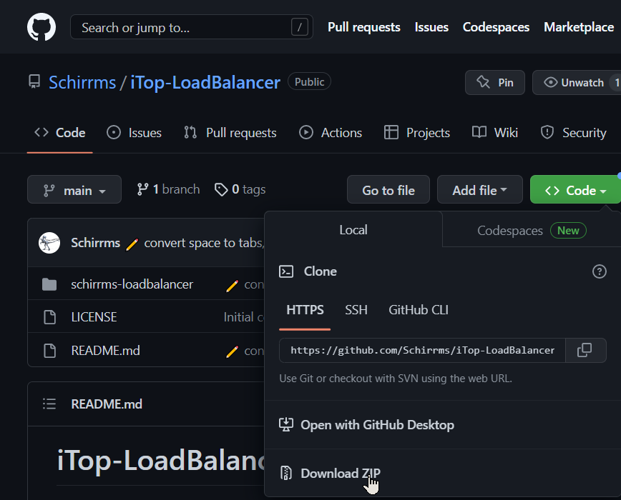The width and height of the screenshot is (621, 500).
Task: Click the Schirrms avatar picture
Action: (49, 243)
